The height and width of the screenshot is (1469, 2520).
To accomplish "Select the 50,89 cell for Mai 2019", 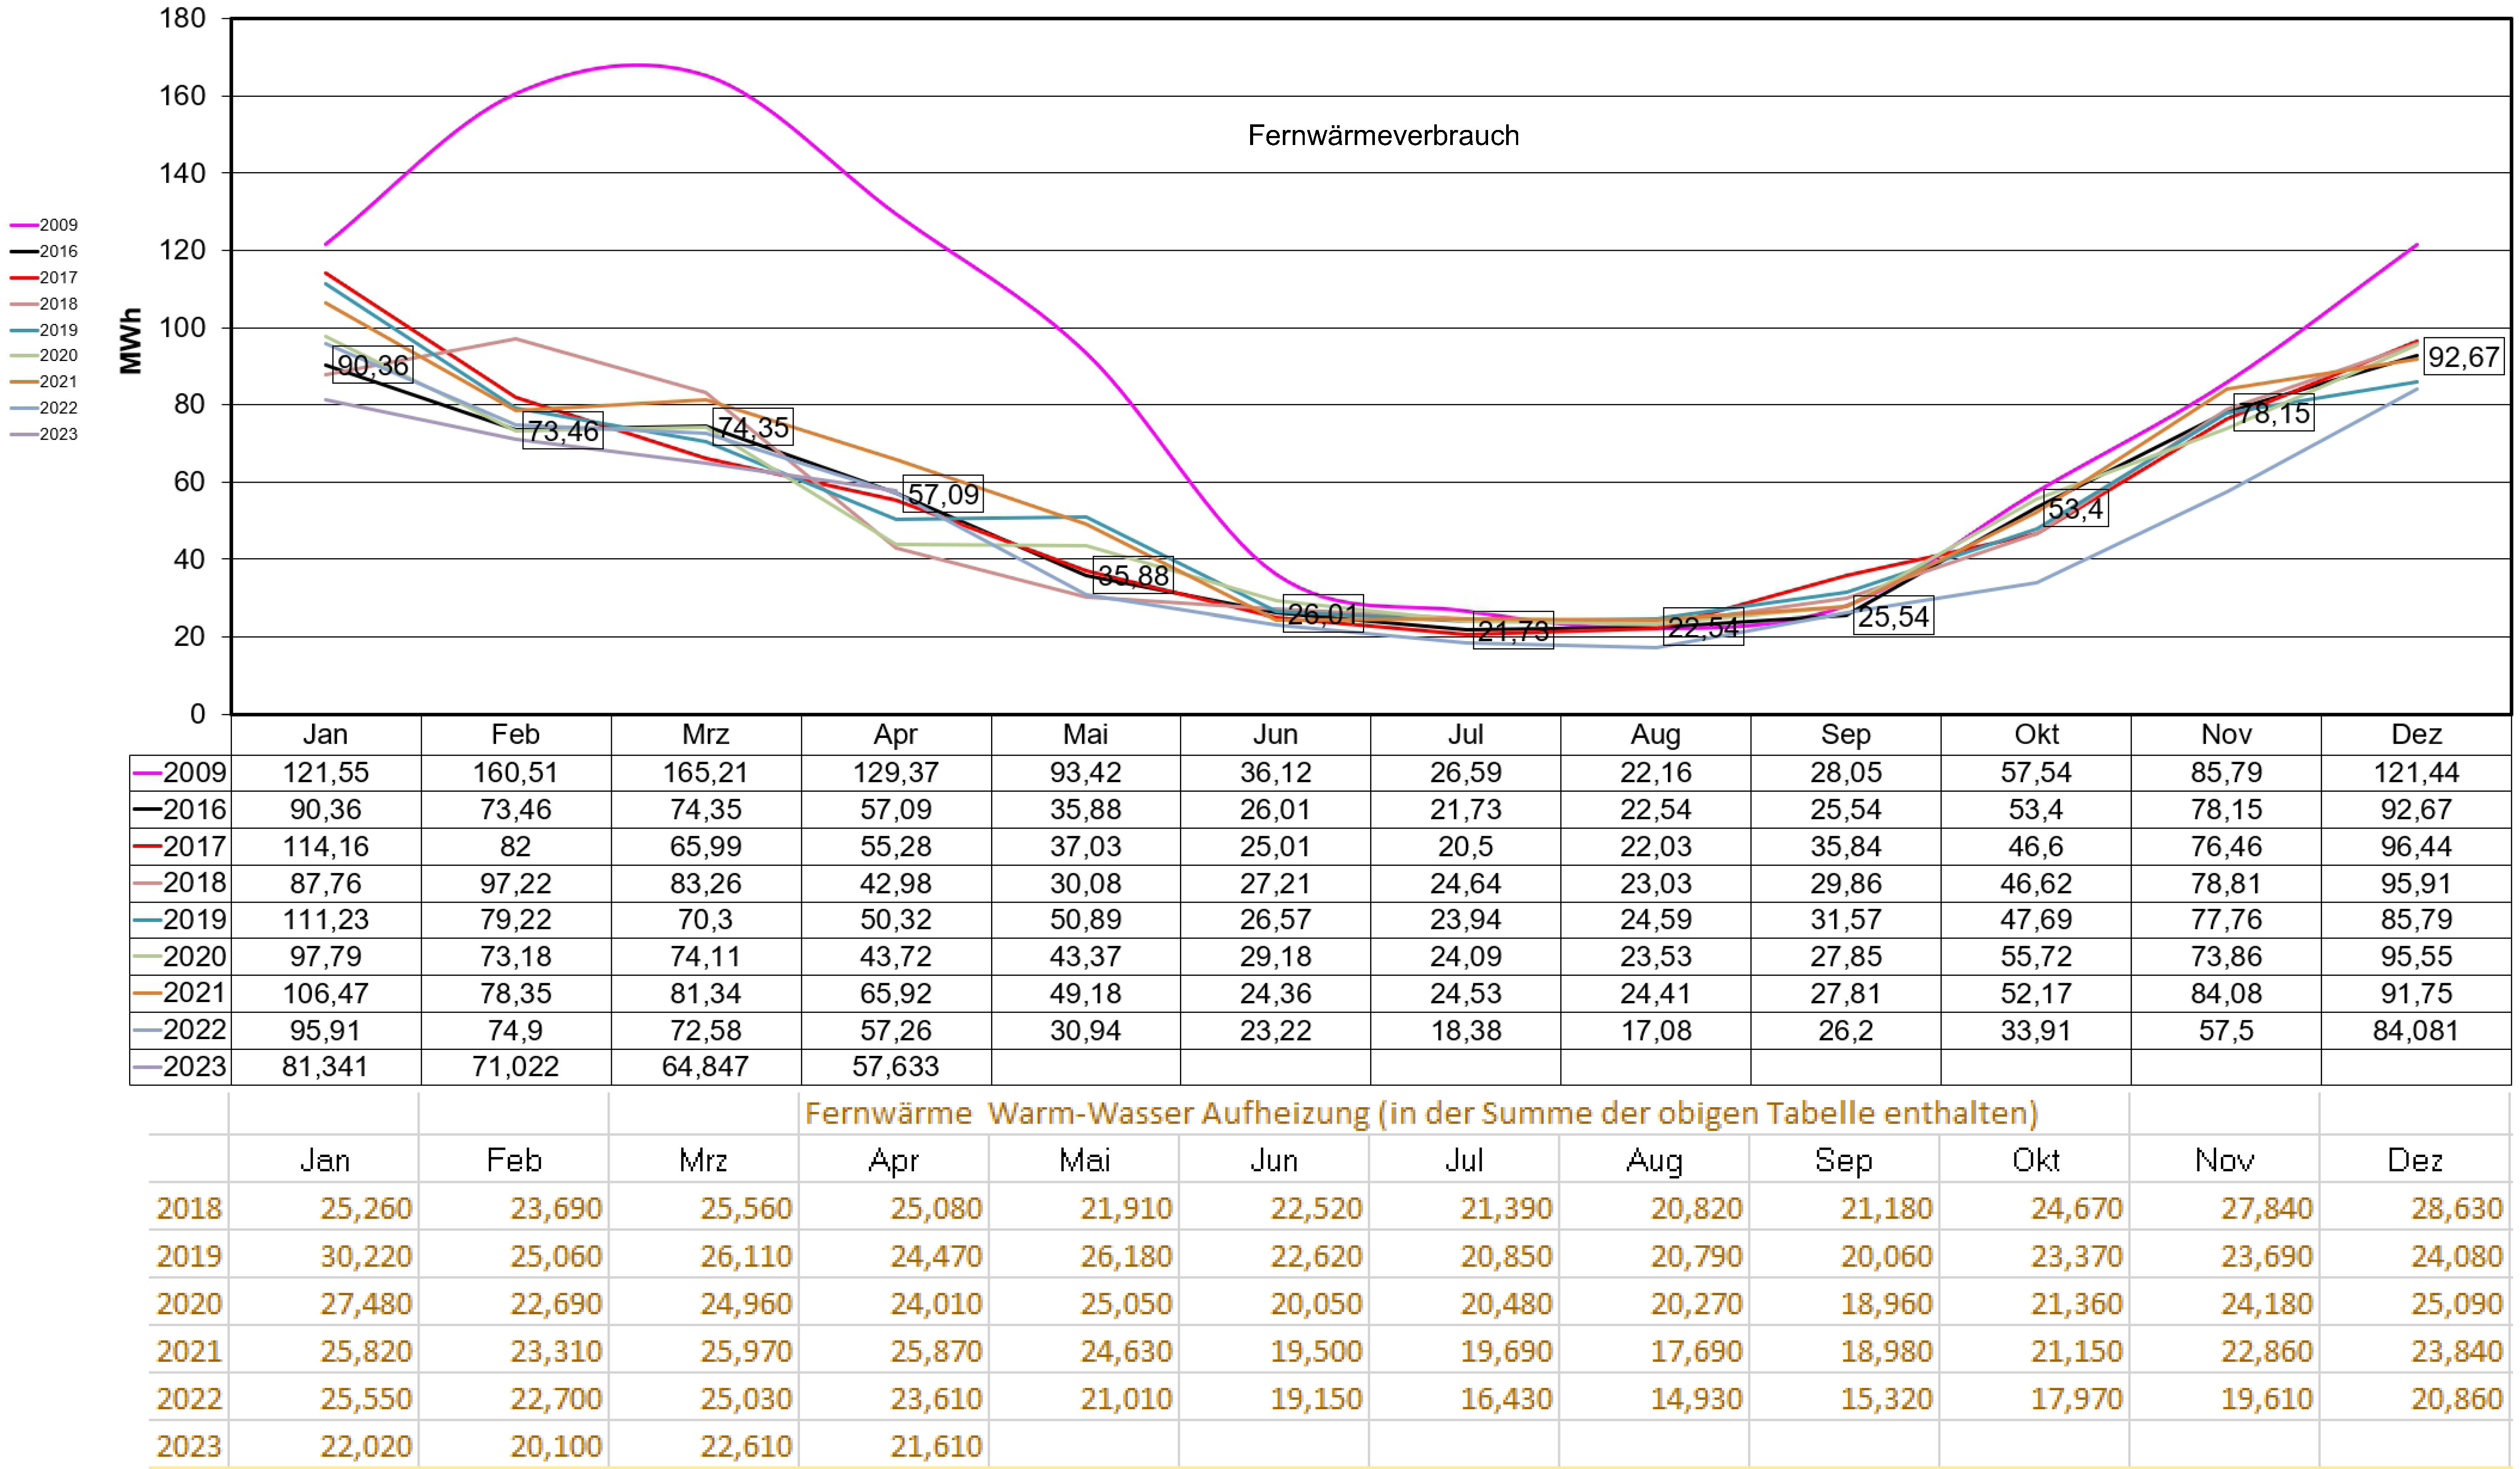I will 1086,920.
